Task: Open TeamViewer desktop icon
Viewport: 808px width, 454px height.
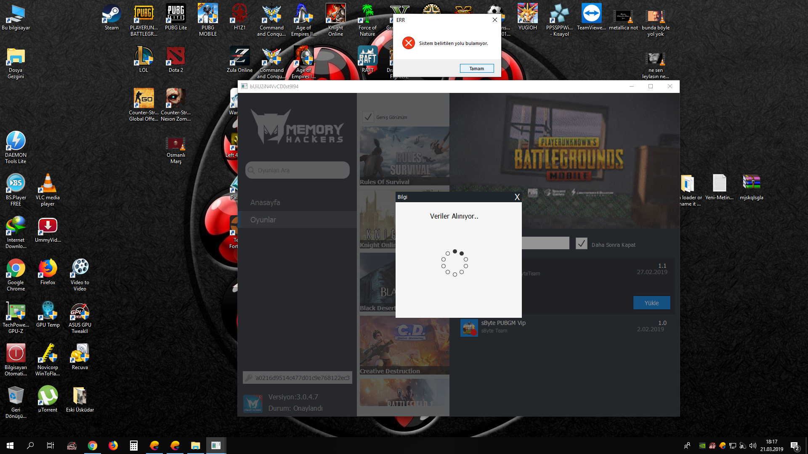Action: point(591,17)
